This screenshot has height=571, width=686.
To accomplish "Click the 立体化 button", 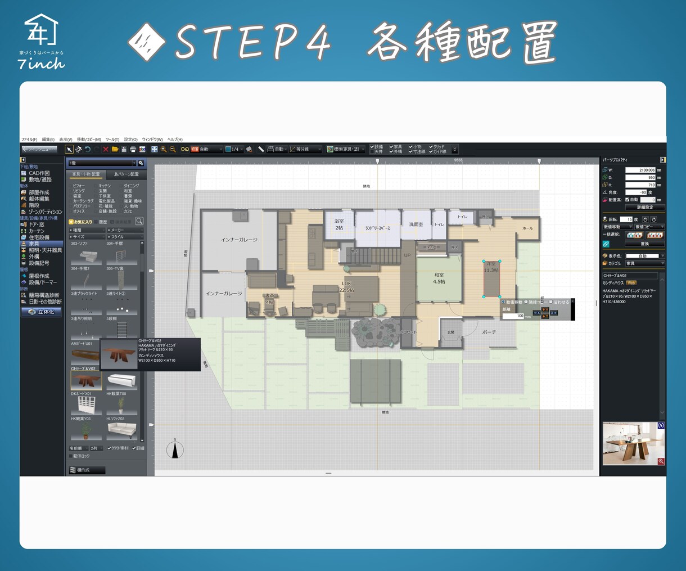I will coord(42,312).
